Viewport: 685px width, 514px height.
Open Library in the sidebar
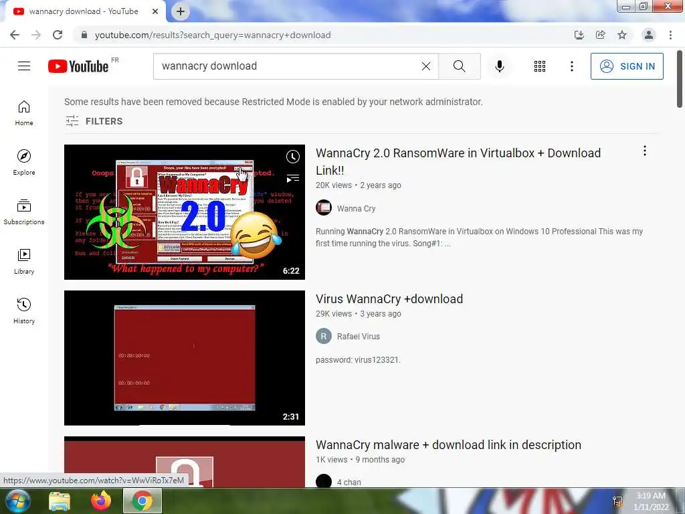(x=24, y=262)
